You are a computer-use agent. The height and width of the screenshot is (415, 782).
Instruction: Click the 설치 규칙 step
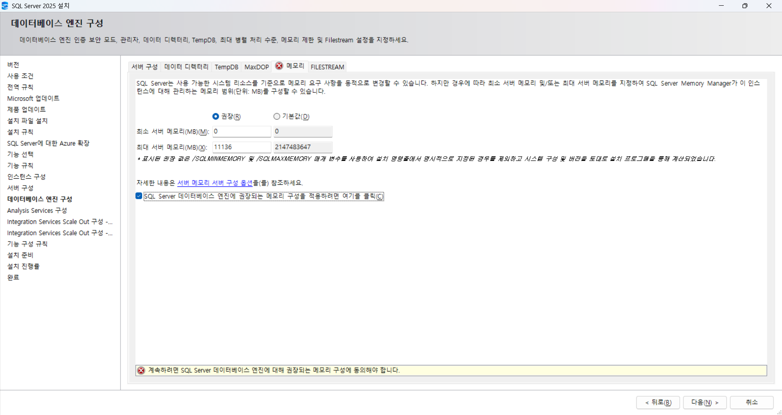point(20,132)
